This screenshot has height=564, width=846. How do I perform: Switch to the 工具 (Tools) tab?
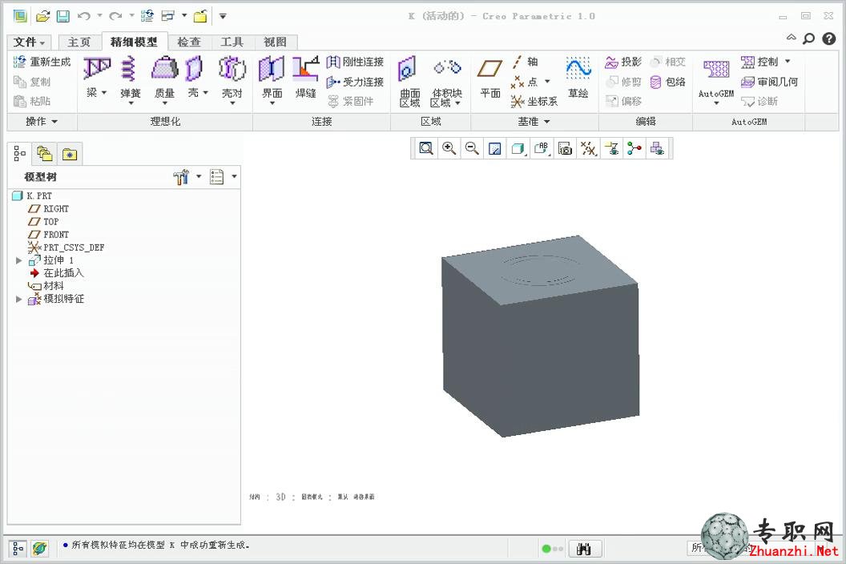(x=232, y=42)
